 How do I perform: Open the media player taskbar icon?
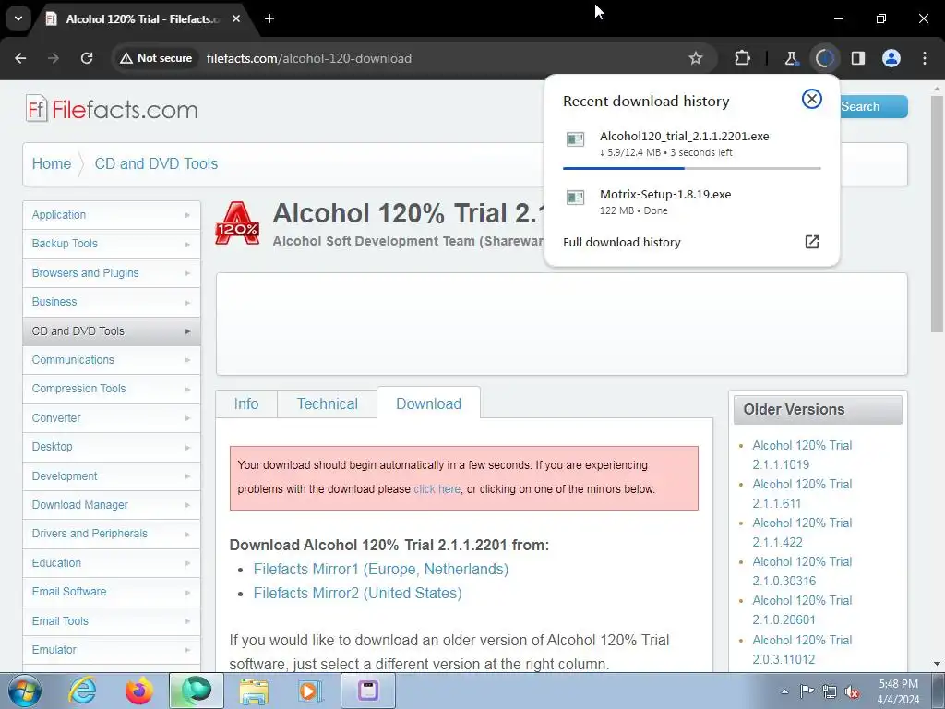tap(311, 691)
